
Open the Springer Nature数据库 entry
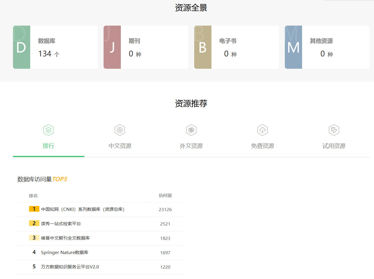64,253
